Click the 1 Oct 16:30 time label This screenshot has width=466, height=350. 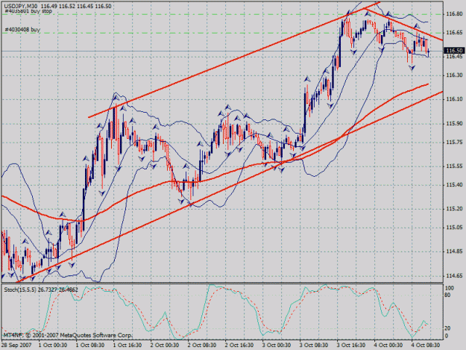click(x=127, y=346)
